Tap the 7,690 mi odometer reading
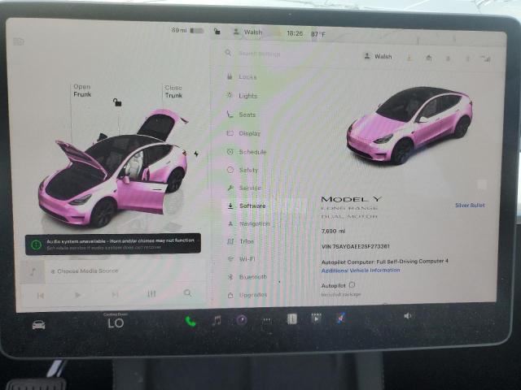The width and height of the screenshot is (521, 390). (x=334, y=231)
